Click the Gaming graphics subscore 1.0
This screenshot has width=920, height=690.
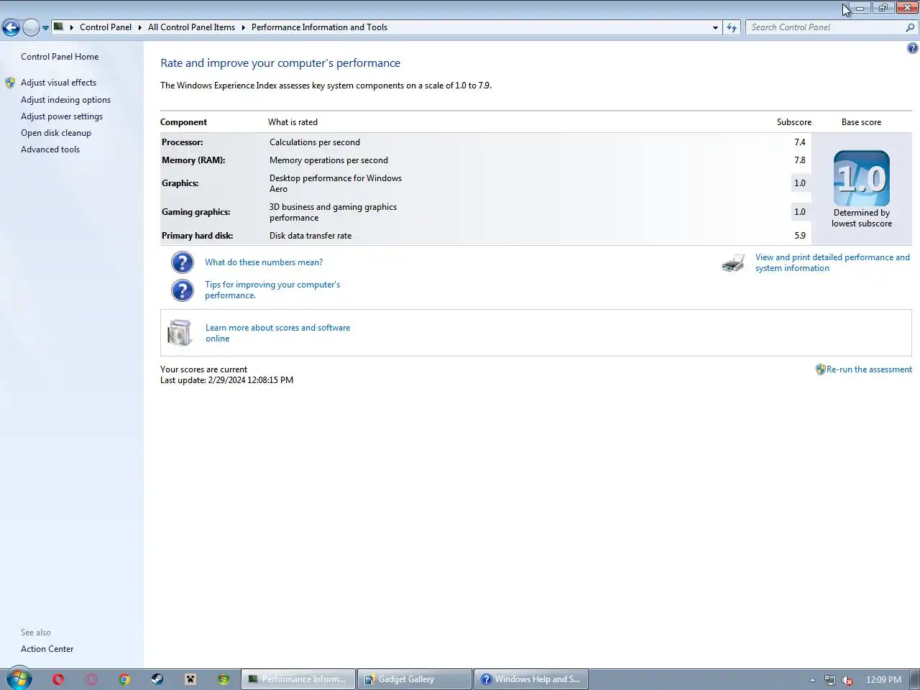800,212
